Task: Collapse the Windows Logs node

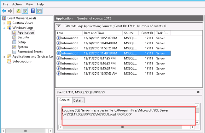Action: pos(4,28)
